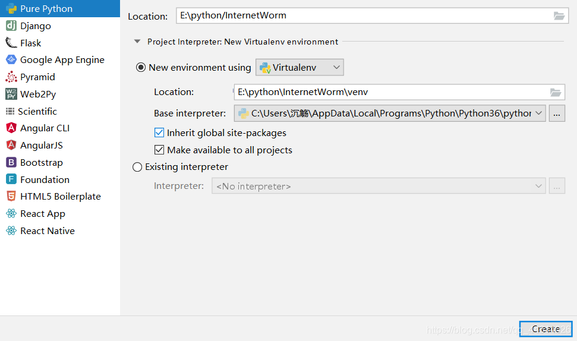
Task: Browse base interpreter with ellipsis button
Action: click(x=557, y=113)
